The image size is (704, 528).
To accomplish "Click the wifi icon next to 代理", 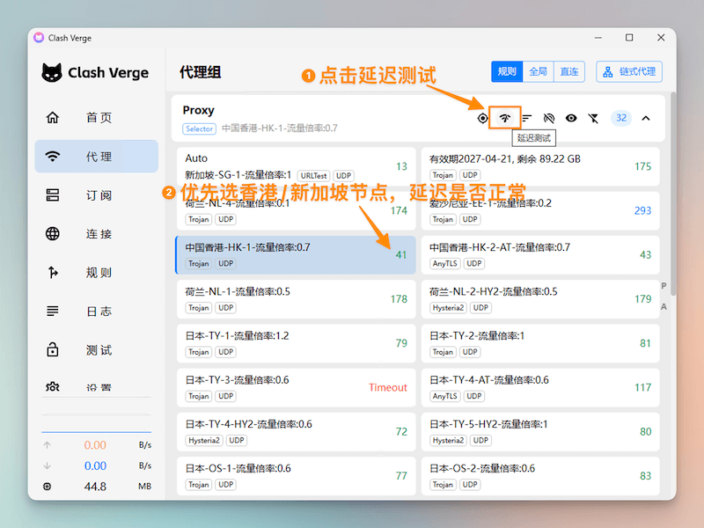I will click(x=53, y=157).
